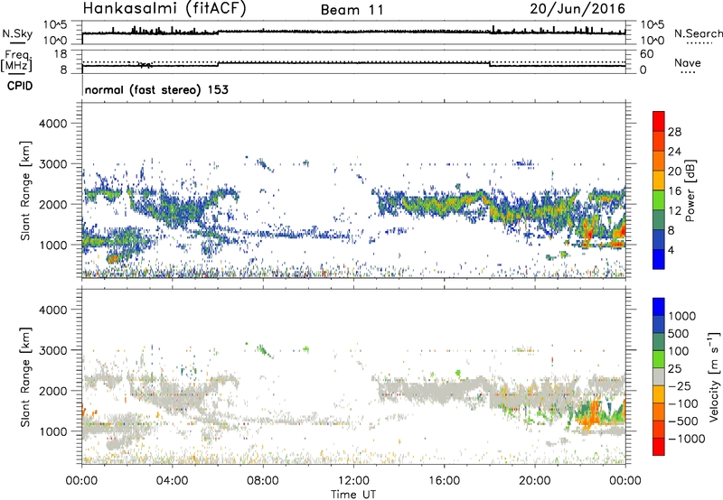This screenshot has height=500, width=723.
Task: Click the 20:00 time tick label
Action: coord(534,481)
